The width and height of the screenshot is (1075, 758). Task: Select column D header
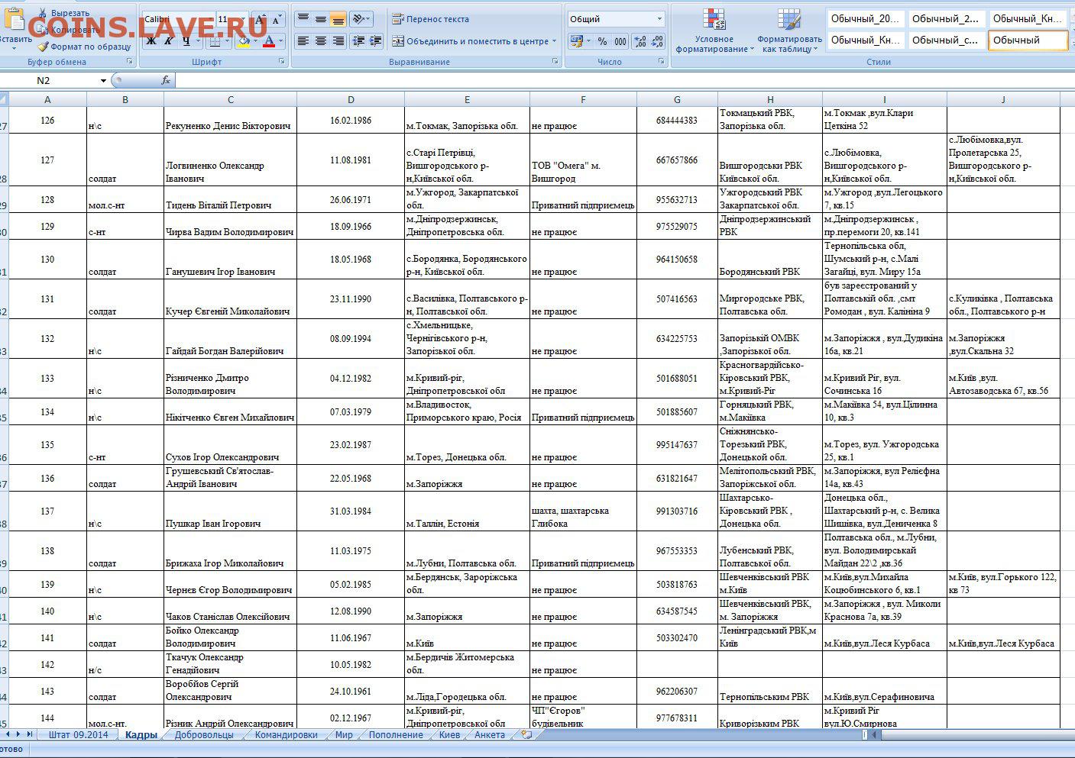tap(351, 99)
